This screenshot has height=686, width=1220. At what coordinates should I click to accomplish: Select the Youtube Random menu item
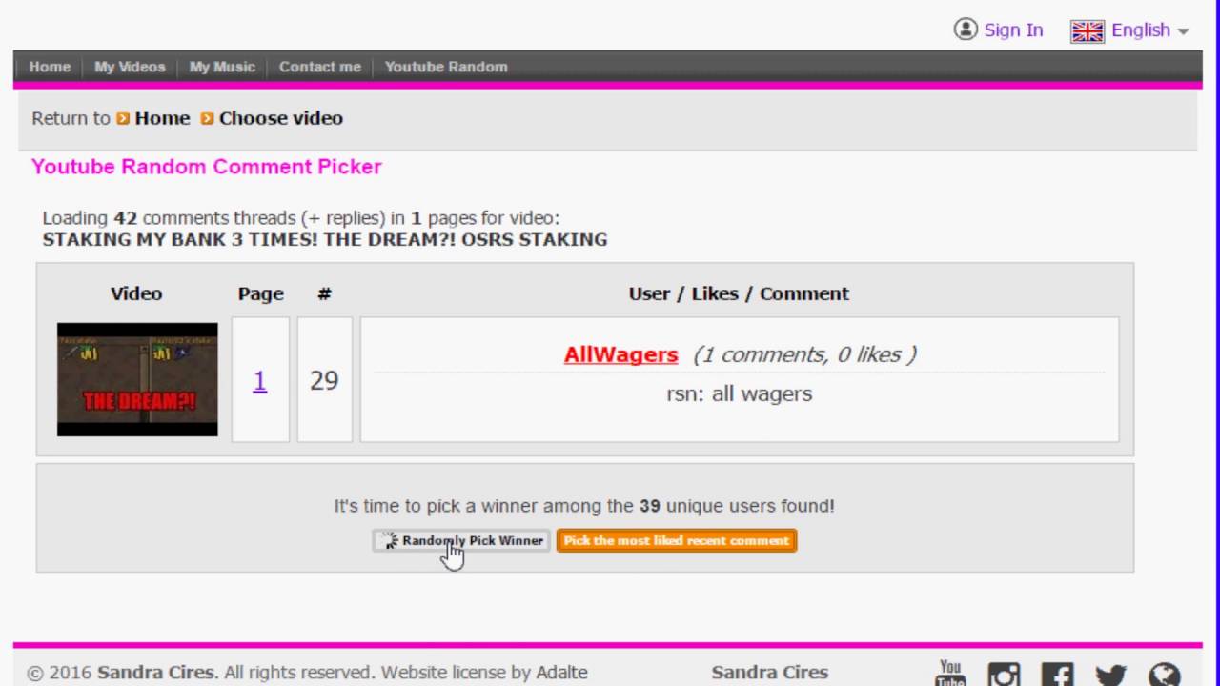[446, 67]
